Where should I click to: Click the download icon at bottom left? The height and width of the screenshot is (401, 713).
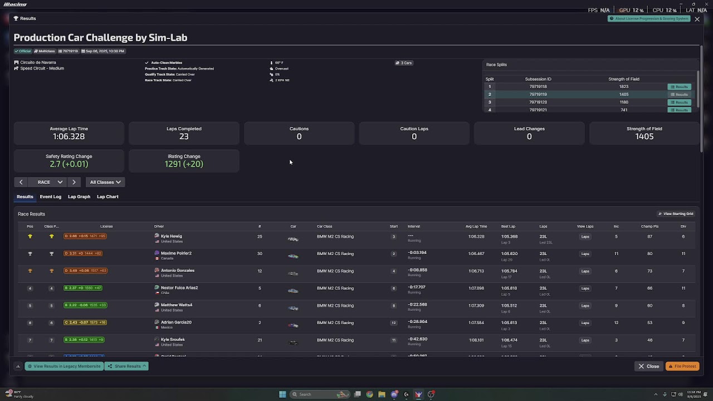click(18, 366)
